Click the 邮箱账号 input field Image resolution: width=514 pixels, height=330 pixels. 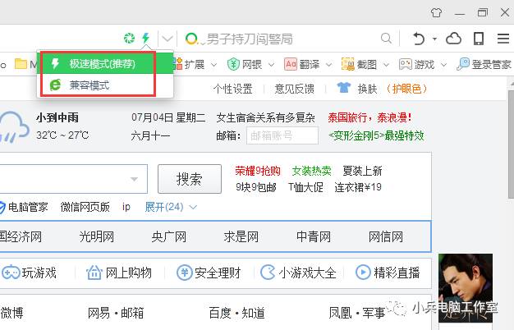[x=282, y=135]
